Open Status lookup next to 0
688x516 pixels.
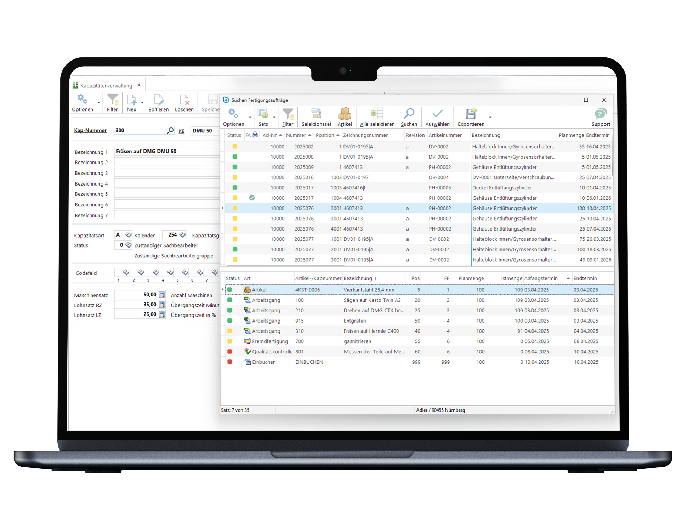pyautogui.click(x=128, y=245)
